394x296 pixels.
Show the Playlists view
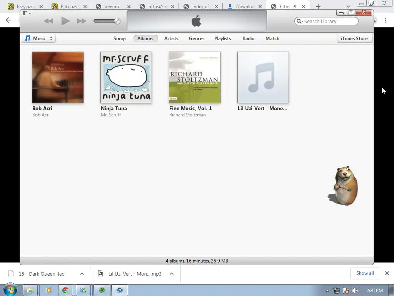tap(222, 39)
